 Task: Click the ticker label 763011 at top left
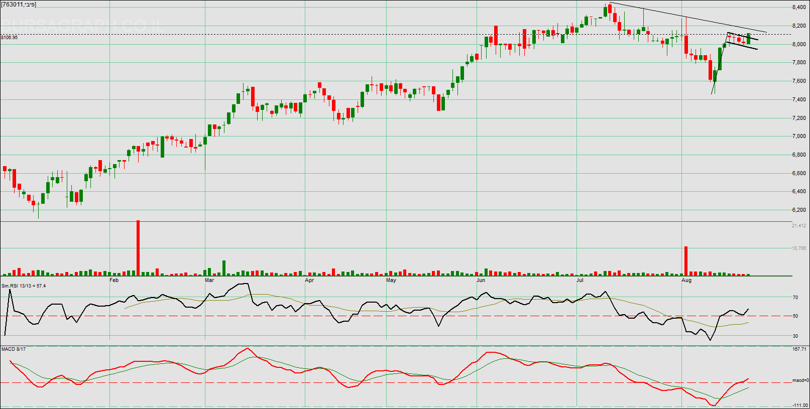pos(19,5)
